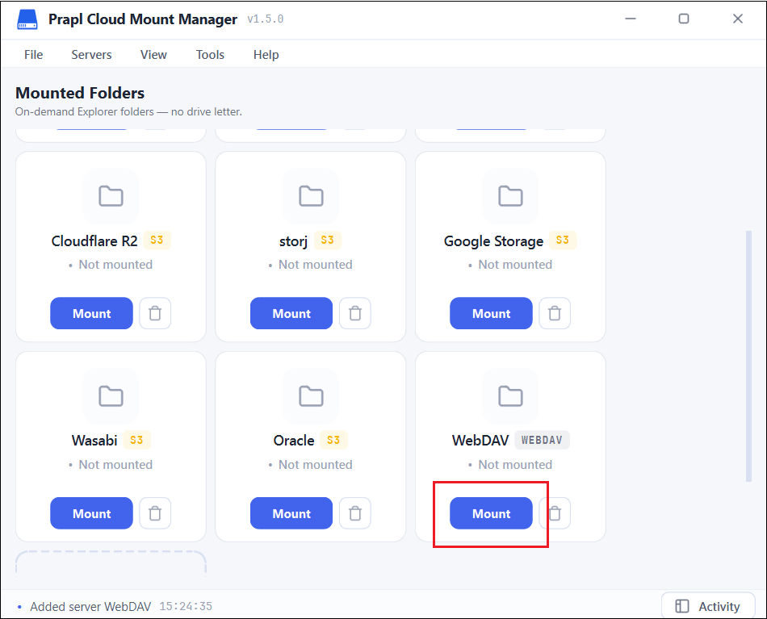Click the Prapl drive app icon

(x=27, y=19)
